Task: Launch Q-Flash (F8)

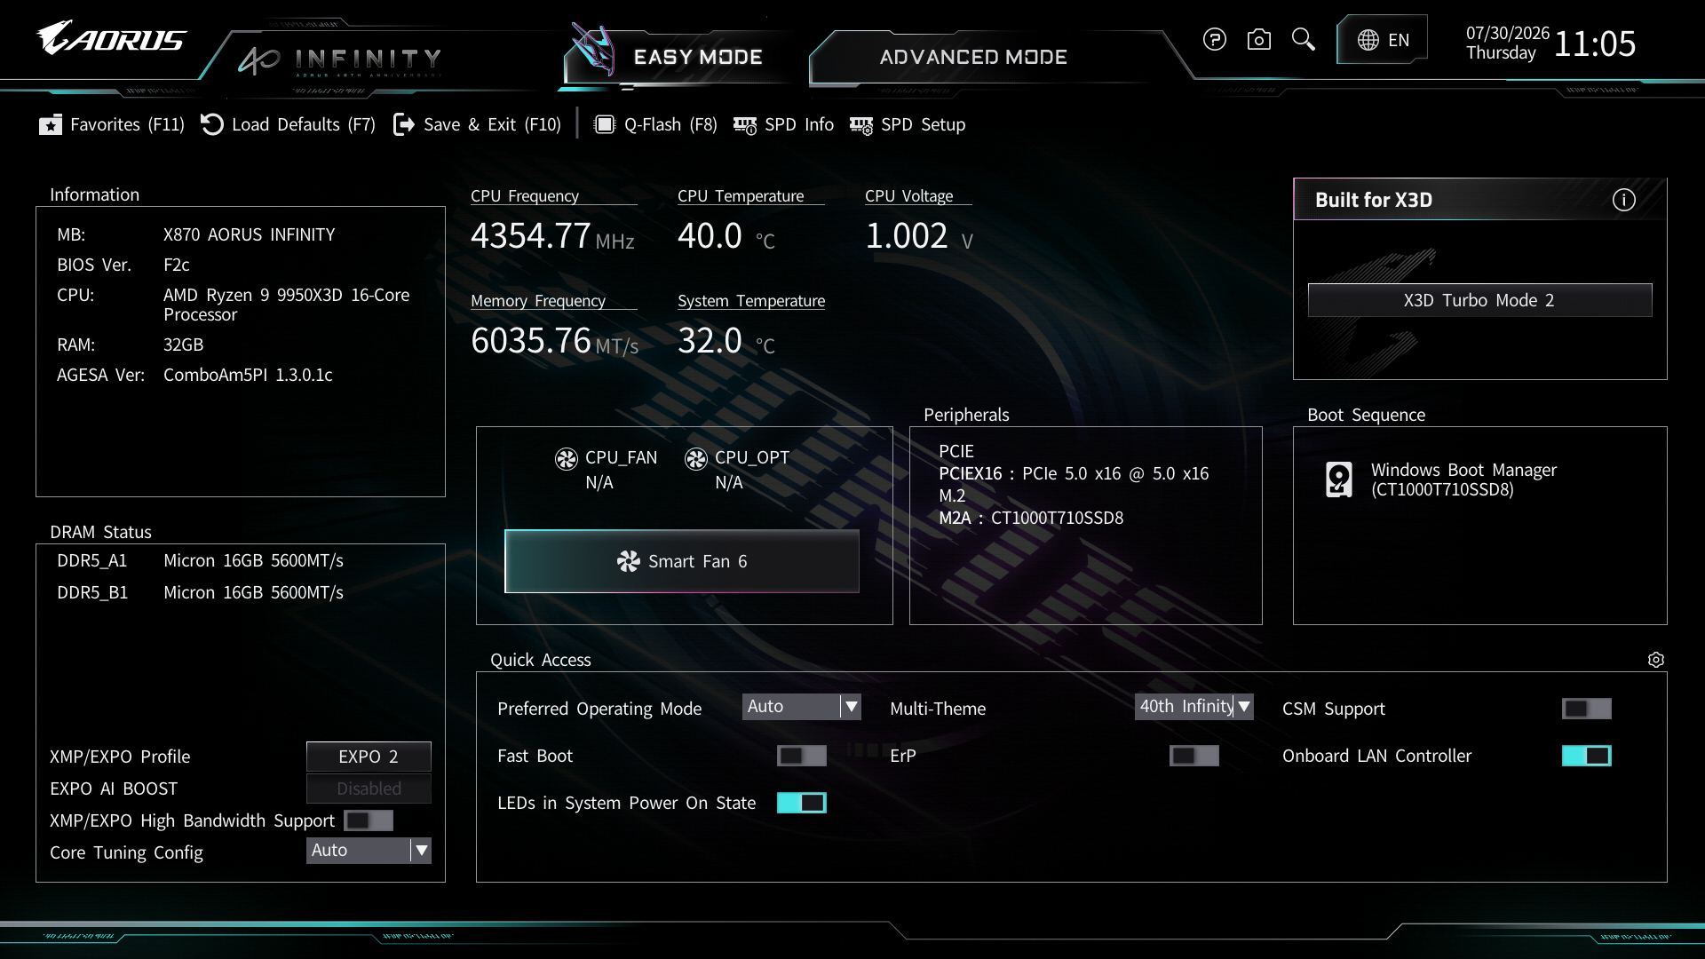Action: pos(655,124)
